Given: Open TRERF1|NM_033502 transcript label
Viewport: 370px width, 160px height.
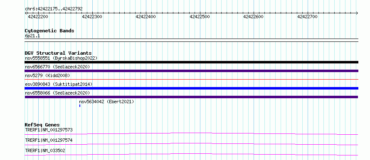Looking at the screenshot, I should tap(45, 150).
